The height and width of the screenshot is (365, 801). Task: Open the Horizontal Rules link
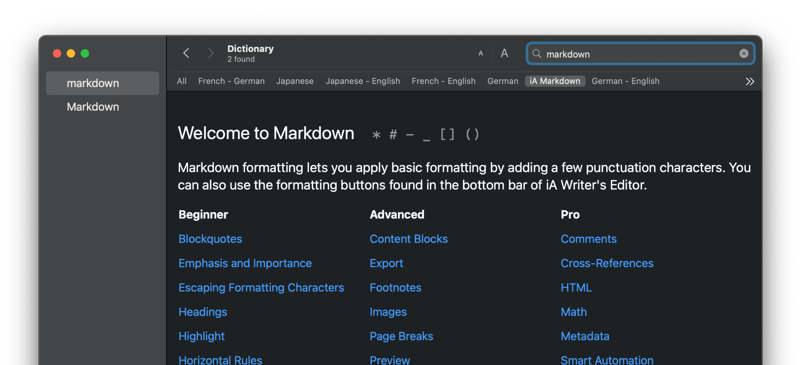pyautogui.click(x=220, y=360)
